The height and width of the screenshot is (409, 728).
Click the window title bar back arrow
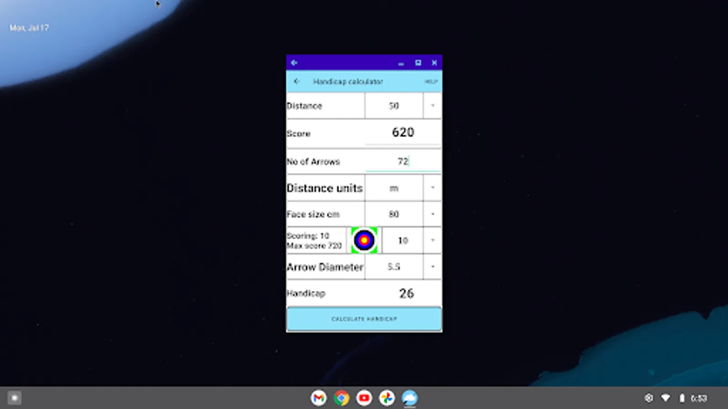point(294,63)
